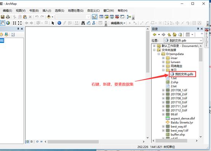
Task: Collapse the D:\tempdata folder
Action: pos(159,54)
